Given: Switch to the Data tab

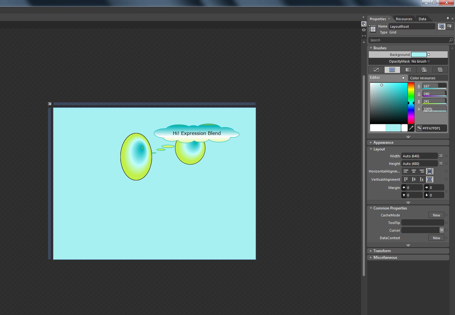Looking at the screenshot, I should (x=422, y=19).
